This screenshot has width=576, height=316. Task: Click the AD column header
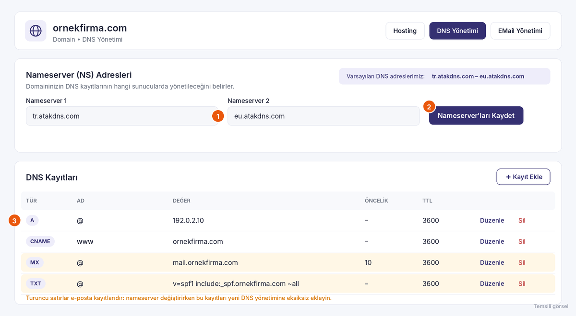[81, 201]
